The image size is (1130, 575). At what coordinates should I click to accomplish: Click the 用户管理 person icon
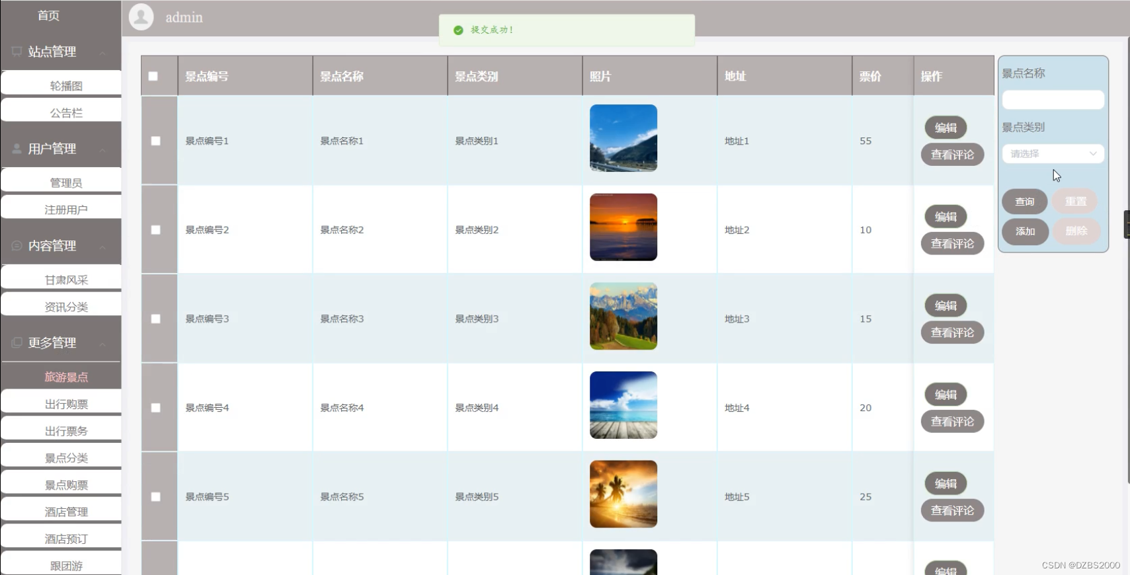point(17,149)
